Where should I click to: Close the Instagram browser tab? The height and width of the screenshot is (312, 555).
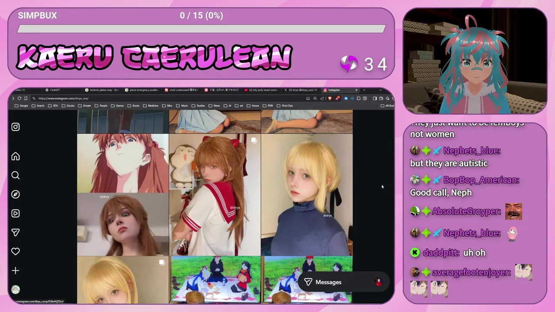click(356, 90)
